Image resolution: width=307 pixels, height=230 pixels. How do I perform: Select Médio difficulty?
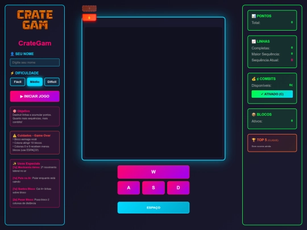(35, 82)
